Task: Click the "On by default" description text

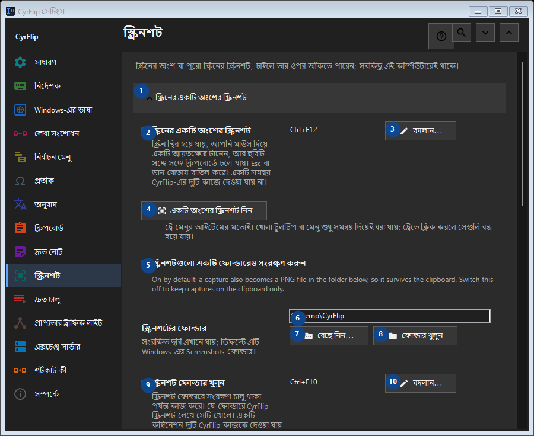Action: 323,284
